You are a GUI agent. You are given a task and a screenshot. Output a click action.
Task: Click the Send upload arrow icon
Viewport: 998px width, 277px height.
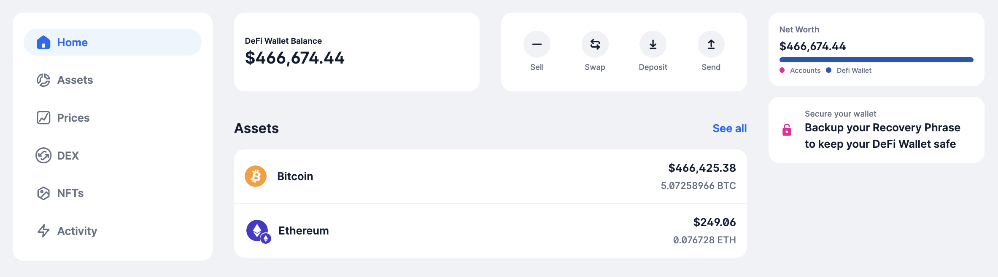click(x=711, y=44)
